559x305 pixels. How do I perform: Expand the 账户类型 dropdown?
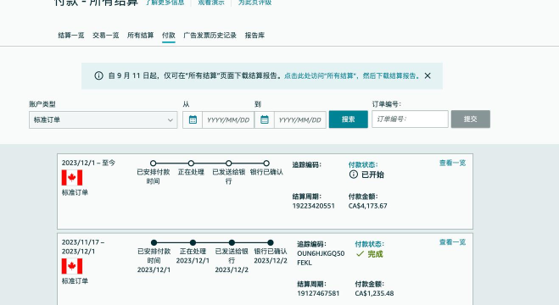(103, 120)
